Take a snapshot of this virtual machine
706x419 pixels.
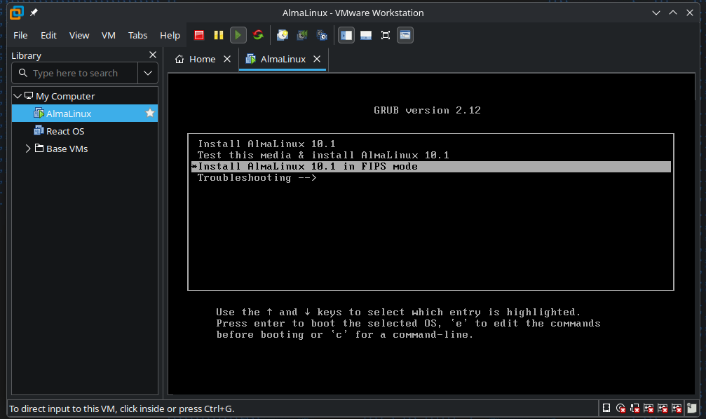click(283, 35)
